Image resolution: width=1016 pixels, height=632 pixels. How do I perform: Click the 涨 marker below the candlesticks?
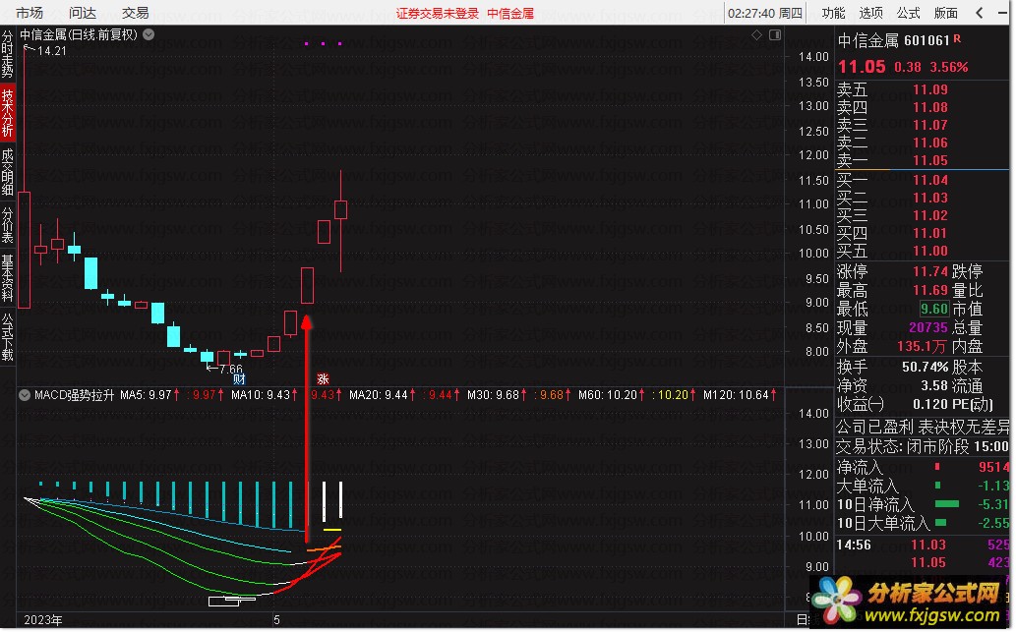(323, 379)
